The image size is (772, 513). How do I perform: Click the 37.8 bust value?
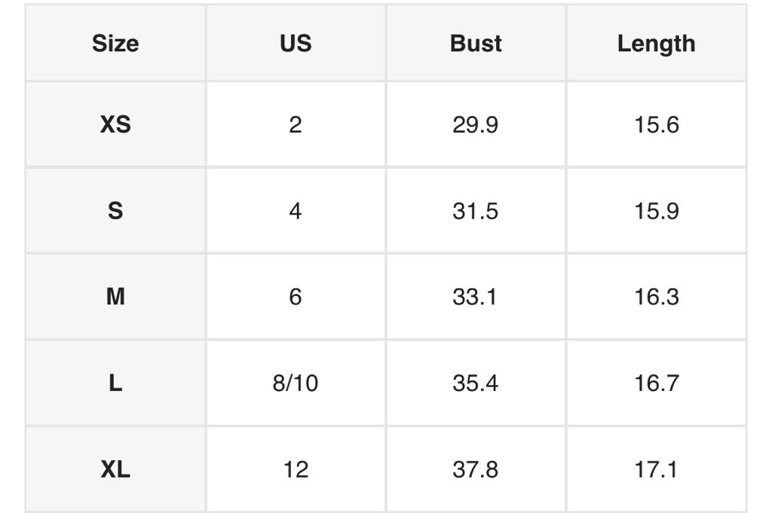click(476, 470)
